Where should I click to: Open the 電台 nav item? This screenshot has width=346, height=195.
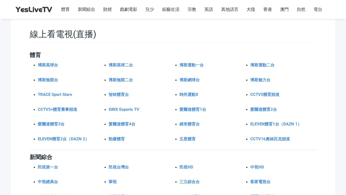tap(318, 9)
